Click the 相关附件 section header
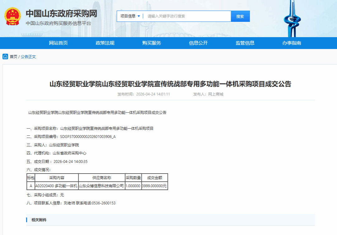The width and height of the screenshot is (337, 235). click(39, 220)
